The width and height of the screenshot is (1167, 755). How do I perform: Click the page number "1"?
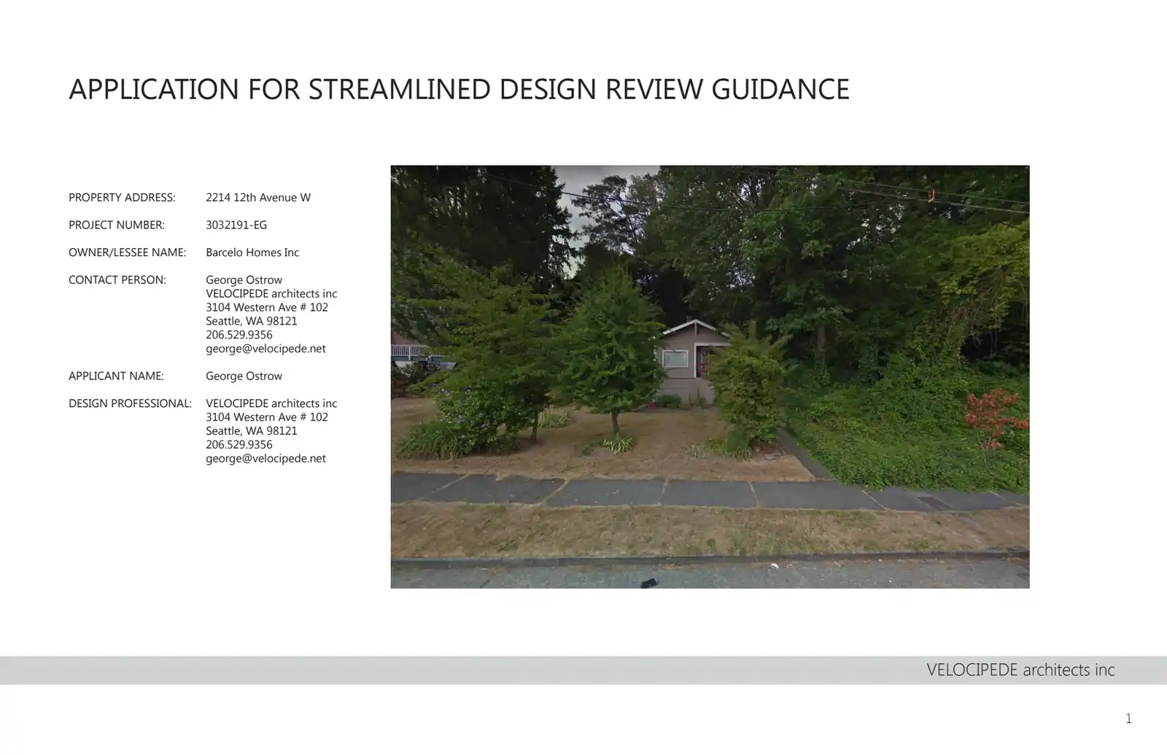pyautogui.click(x=1128, y=719)
